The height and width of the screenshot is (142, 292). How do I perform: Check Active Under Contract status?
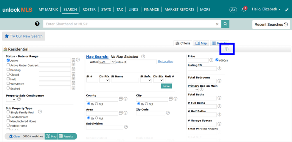tap(8, 65)
